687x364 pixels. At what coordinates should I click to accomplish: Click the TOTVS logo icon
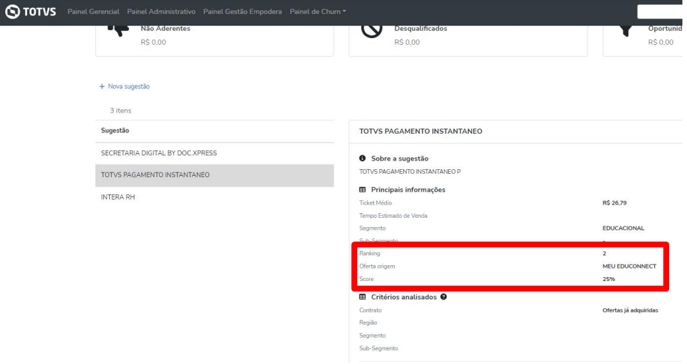click(13, 12)
